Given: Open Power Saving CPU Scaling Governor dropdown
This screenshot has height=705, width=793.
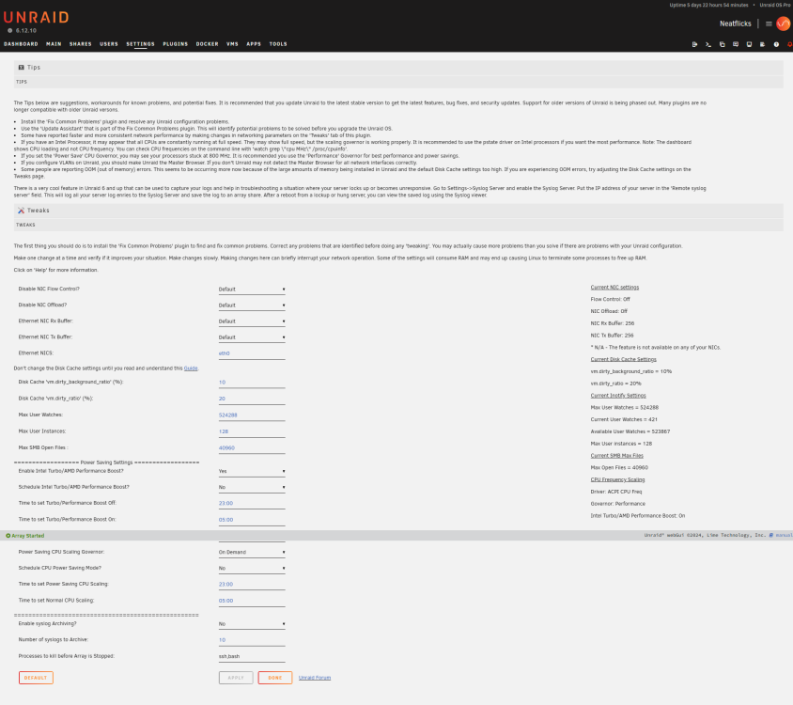Looking at the screenshot, I should click(x=252, y=552).
